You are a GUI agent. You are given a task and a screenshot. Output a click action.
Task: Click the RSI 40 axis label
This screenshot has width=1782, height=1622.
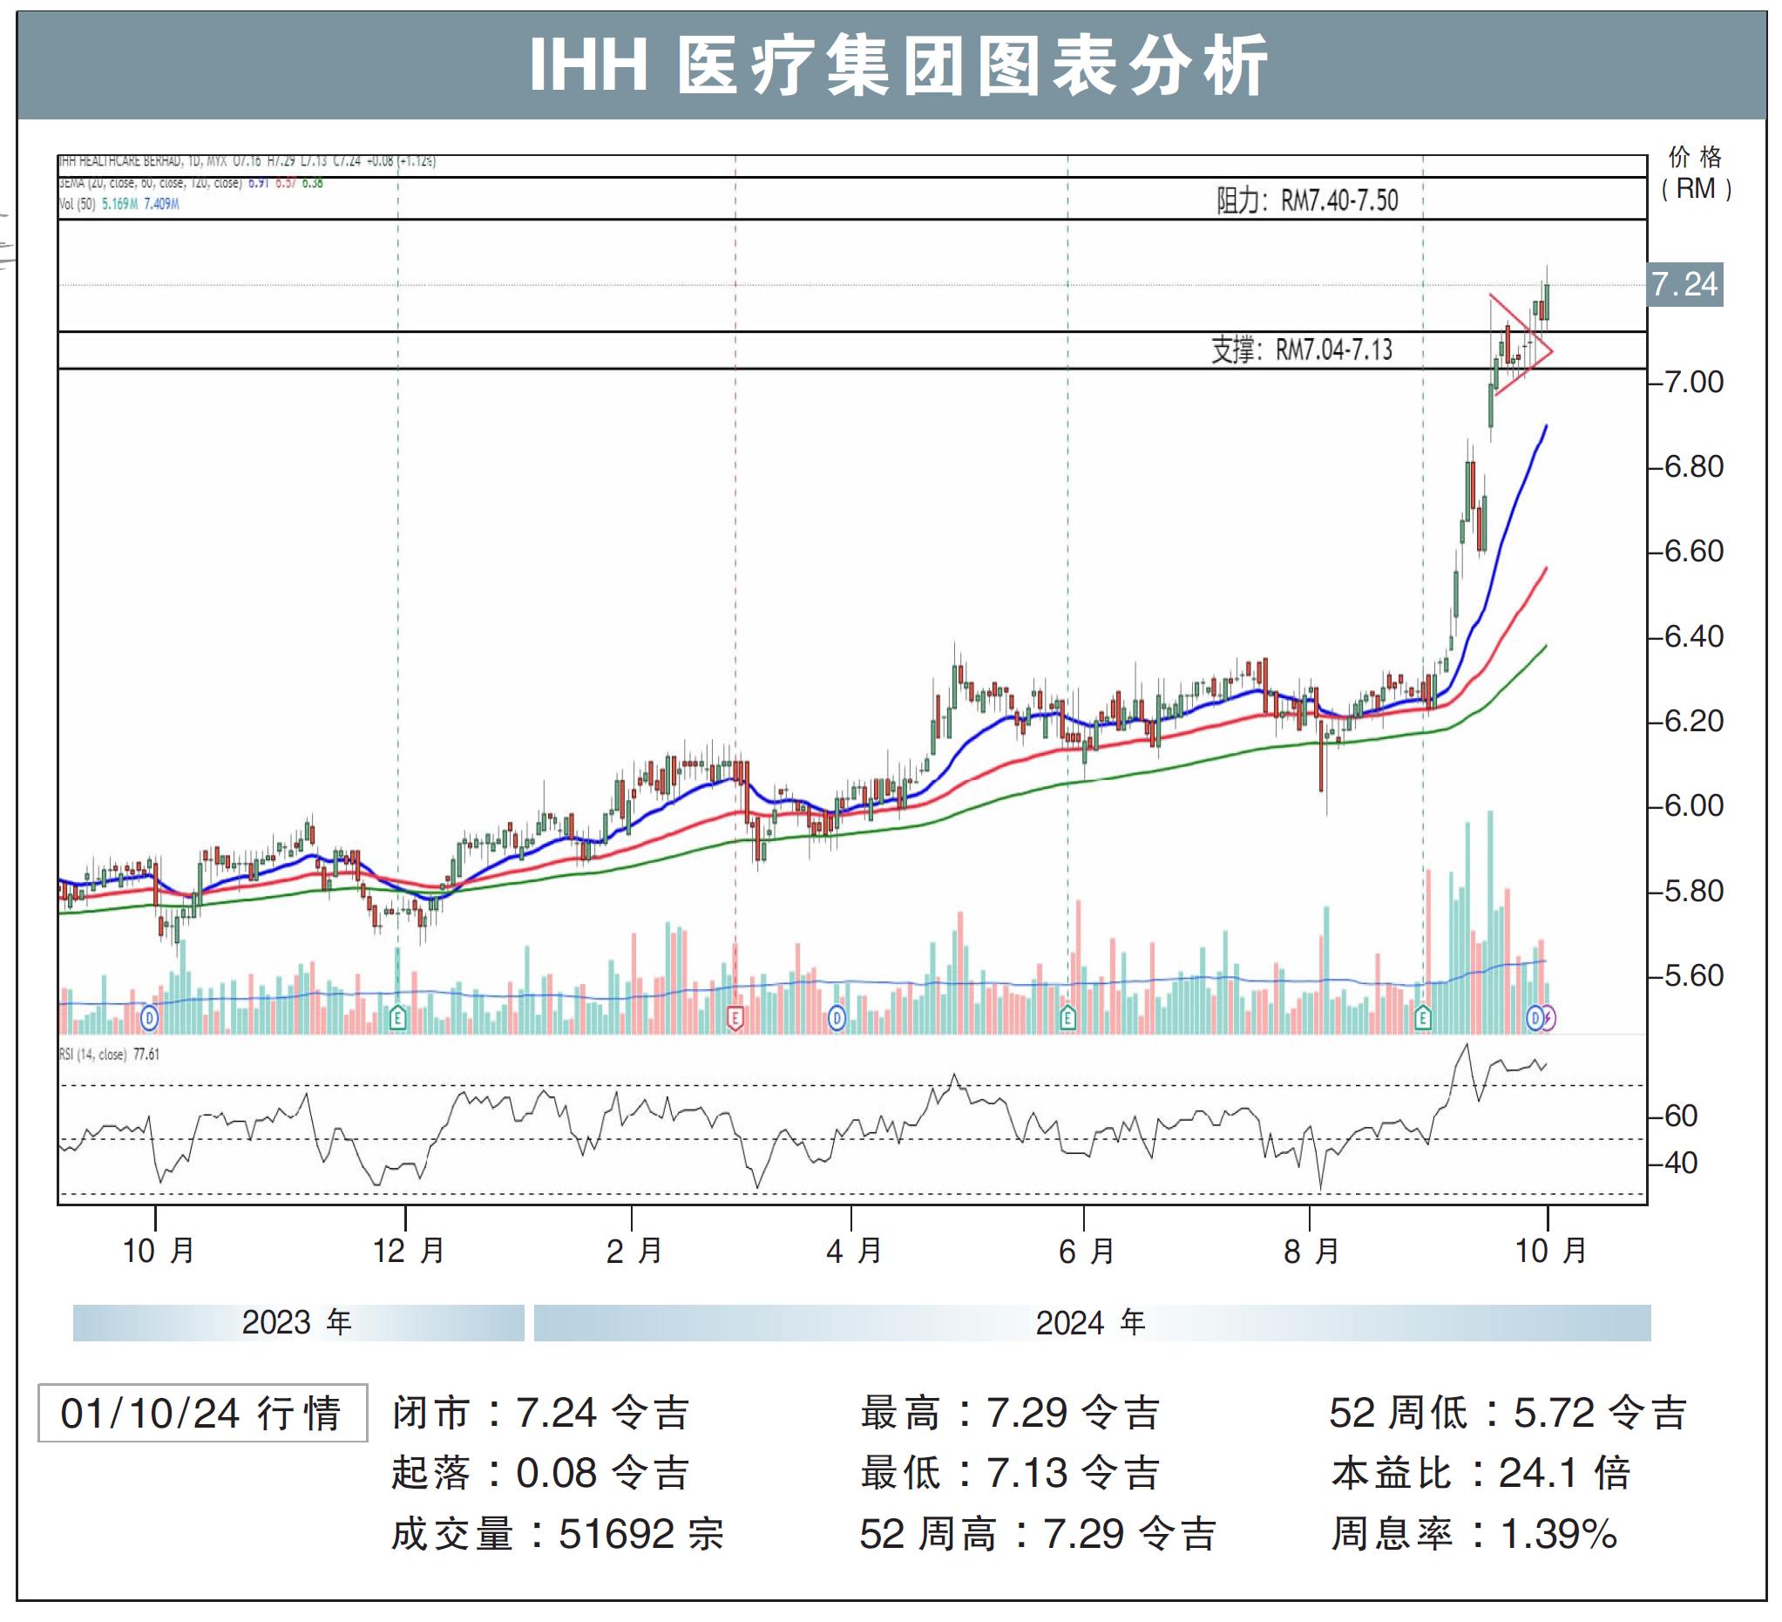(x=1680, y=1164)
